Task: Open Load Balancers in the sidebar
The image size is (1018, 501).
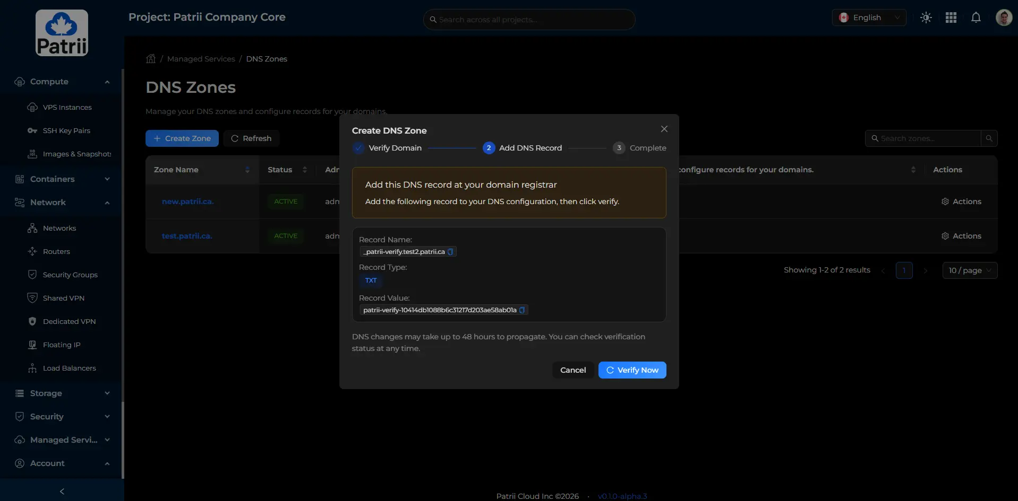Action: pyautogui.click(x=69, y=368)
